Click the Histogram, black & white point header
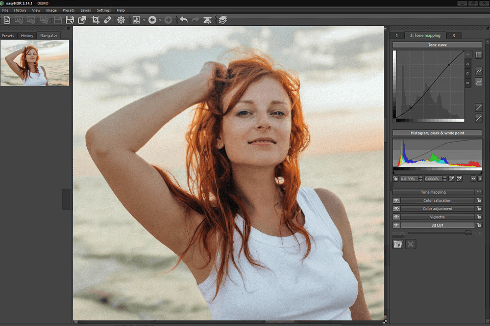Screen dimensions: 490x326 tap(436, 132)
